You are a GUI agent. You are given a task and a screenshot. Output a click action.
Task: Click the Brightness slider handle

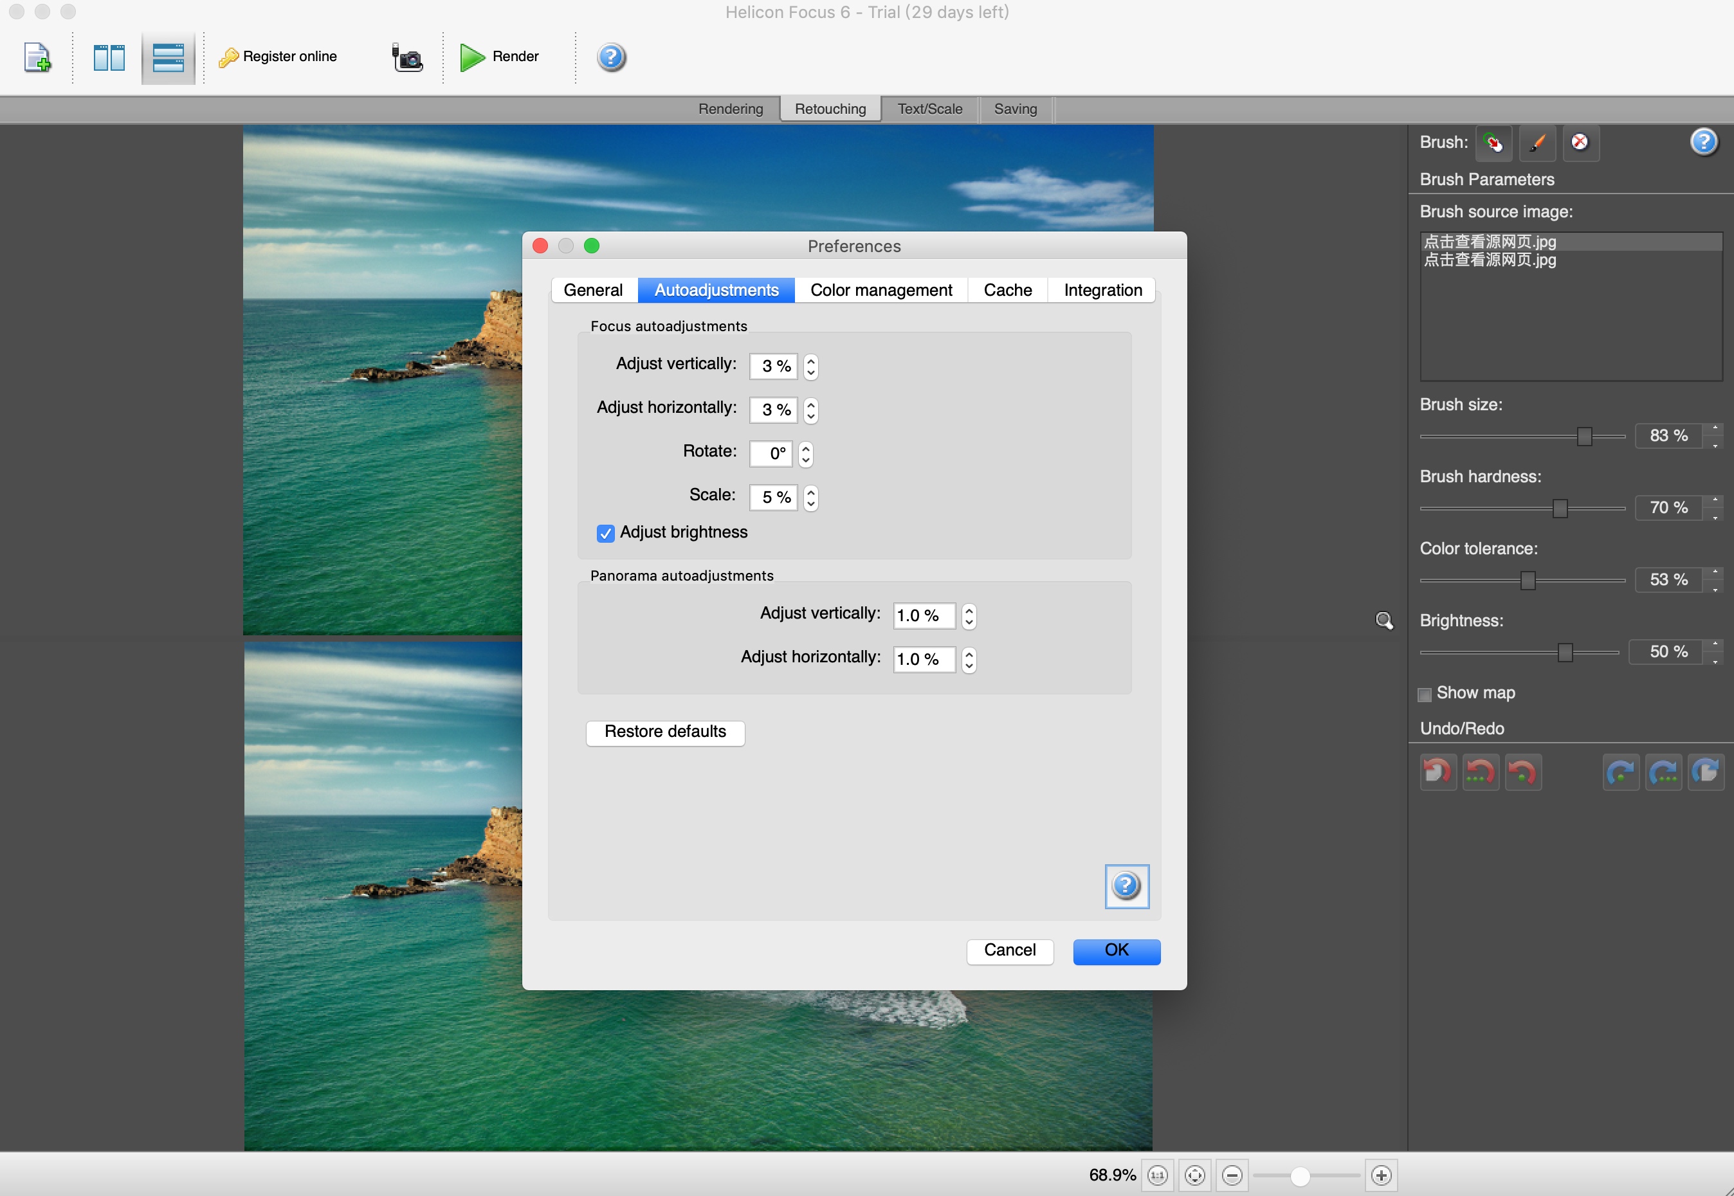pyautogui.click(x=1565, y=652)
